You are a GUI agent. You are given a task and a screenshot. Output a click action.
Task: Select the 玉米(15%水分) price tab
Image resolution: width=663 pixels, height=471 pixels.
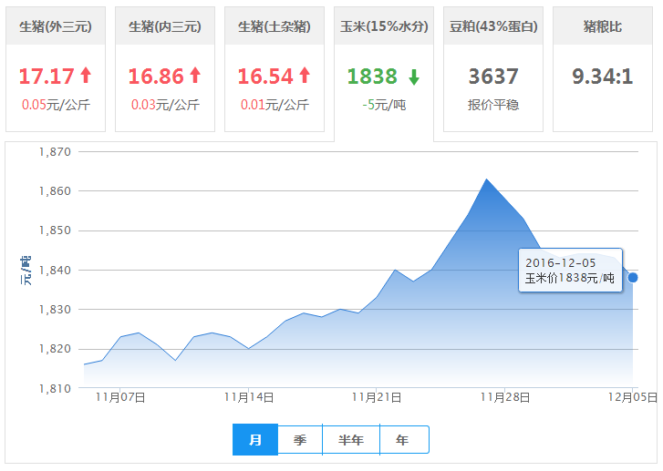[384, 72]
